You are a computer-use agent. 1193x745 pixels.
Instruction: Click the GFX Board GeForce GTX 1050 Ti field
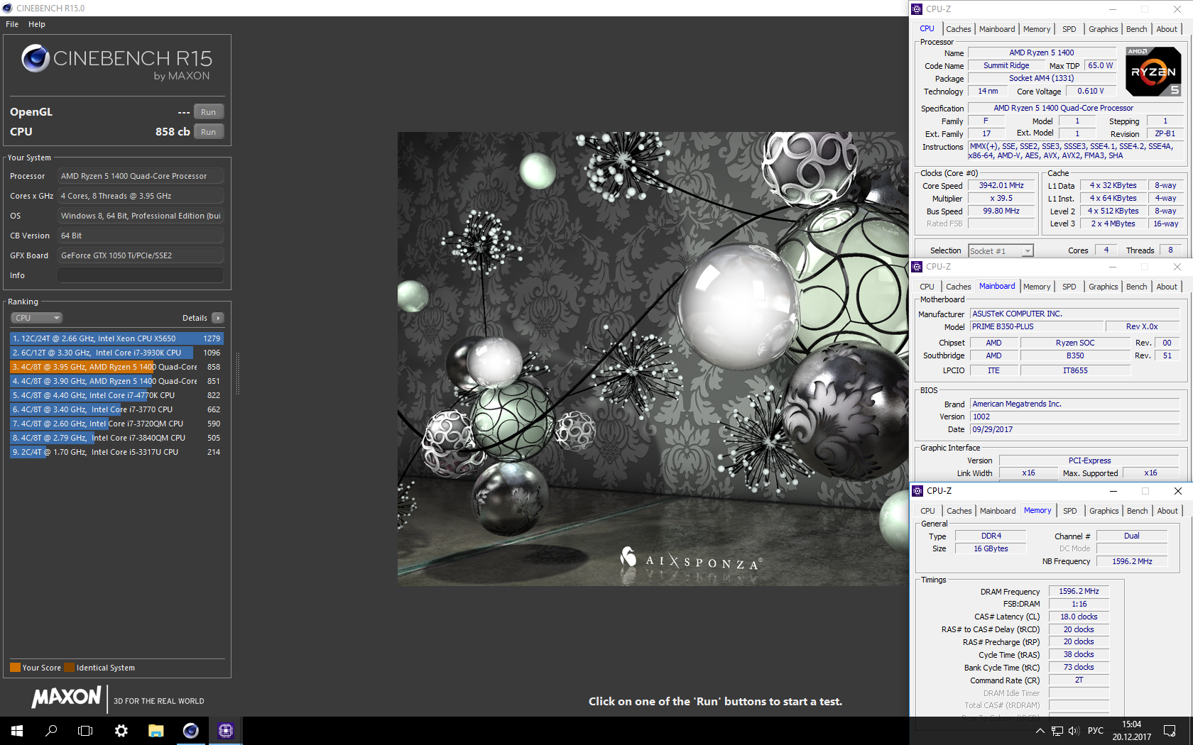point(141,255)
